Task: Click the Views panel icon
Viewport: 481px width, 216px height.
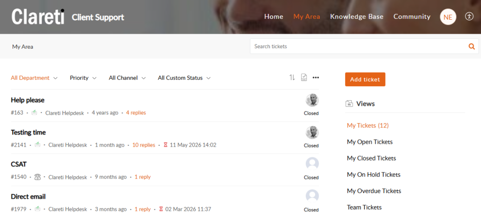Action: tap(349, 104)
